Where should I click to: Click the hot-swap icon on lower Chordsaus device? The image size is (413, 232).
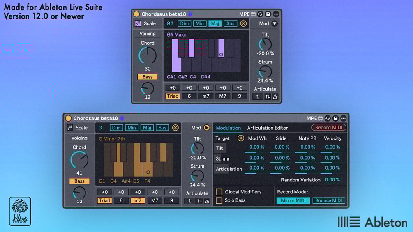point(328,118)
